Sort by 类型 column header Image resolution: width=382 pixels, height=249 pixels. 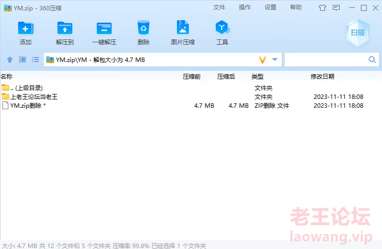point(258,77)
